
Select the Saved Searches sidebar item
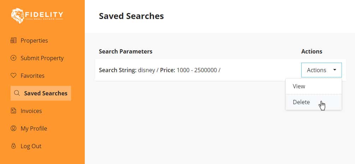point(41,93)
